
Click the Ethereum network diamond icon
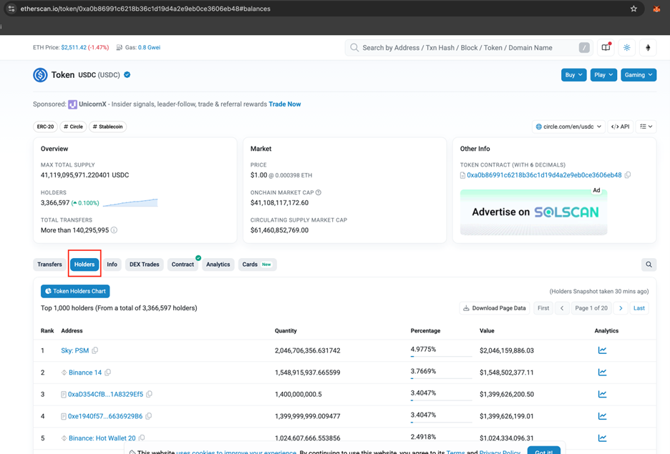point(648,47)
